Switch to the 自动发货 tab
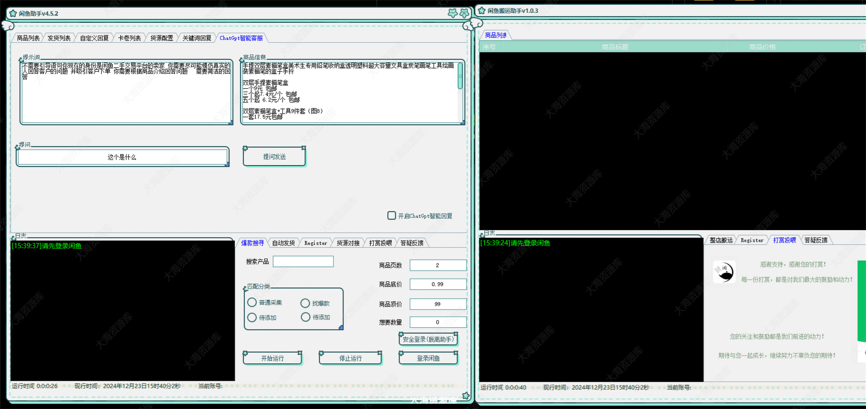The width and height of the screenshot is (866, 409). click(283, 243)
